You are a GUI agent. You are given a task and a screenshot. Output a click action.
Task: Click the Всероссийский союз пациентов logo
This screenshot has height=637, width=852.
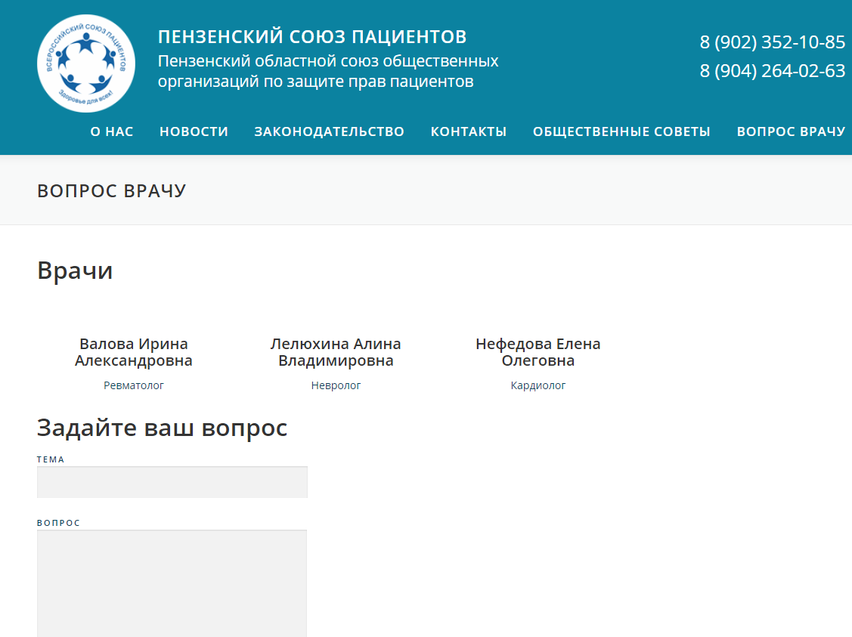(86, 63)
